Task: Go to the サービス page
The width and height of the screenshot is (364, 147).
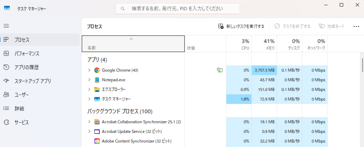Action: tap(22, 123)
